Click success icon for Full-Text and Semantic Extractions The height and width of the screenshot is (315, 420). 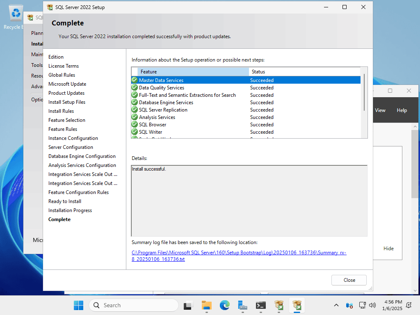[135, 95]
